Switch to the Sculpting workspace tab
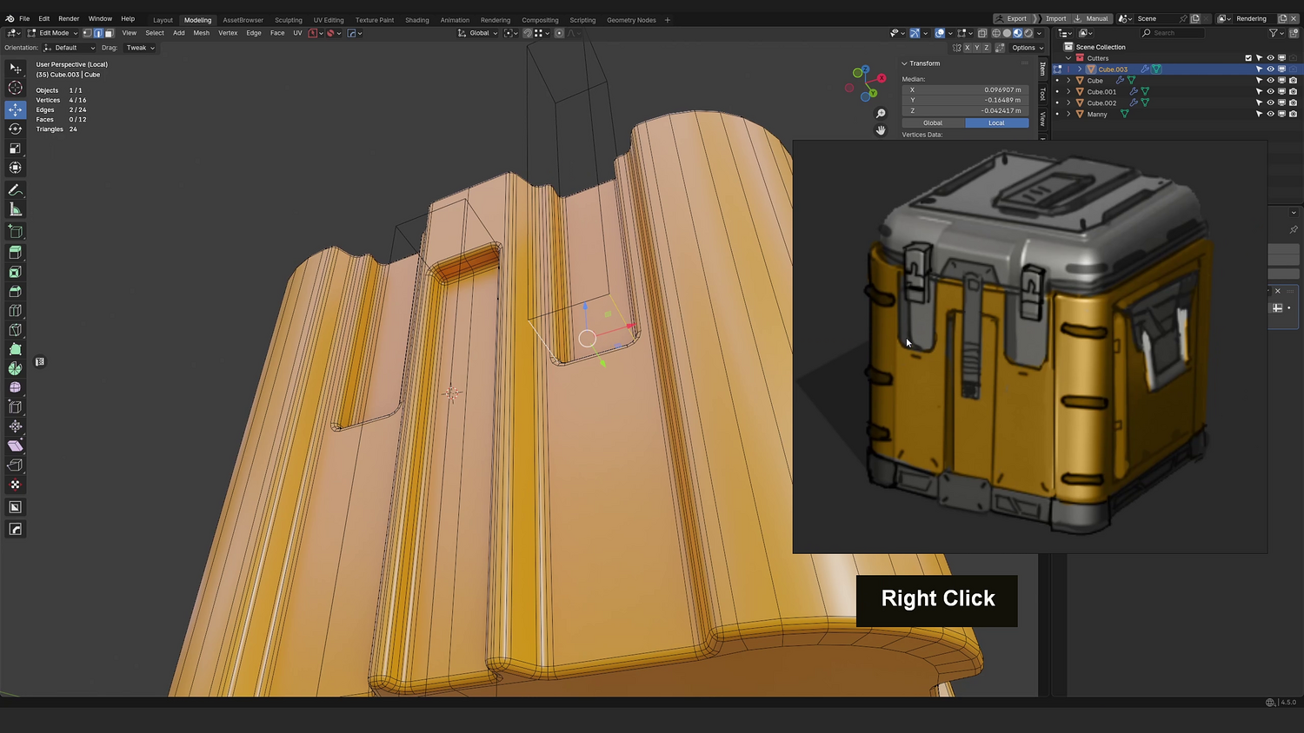Image resolution: width=1304 pixels, height=733 pixels. pyautogui.click(x=289, y=20)
